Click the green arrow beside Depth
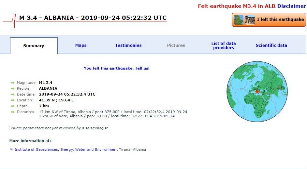Screen dimensions: 307x169 [12, 106]
